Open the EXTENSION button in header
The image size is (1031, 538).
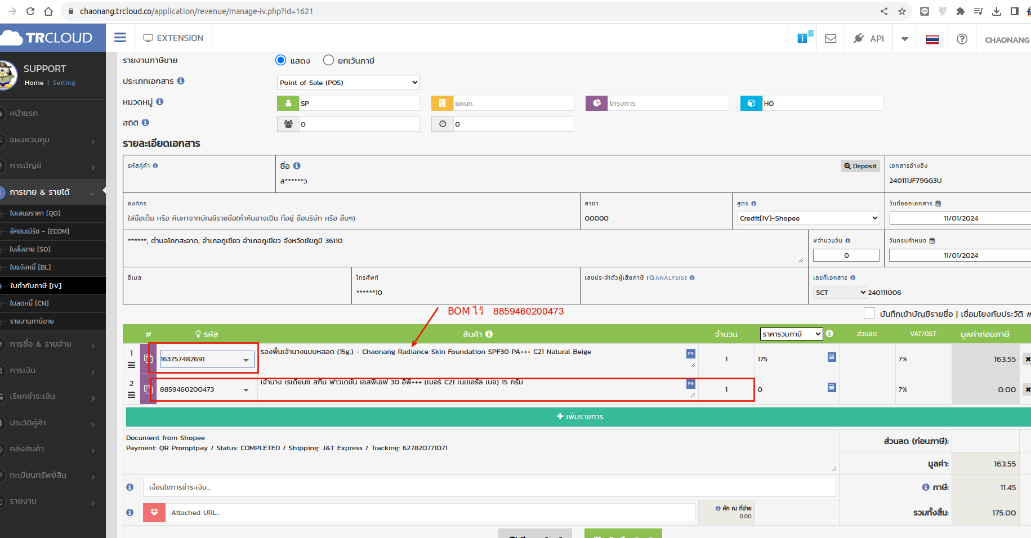click(173, 38)
